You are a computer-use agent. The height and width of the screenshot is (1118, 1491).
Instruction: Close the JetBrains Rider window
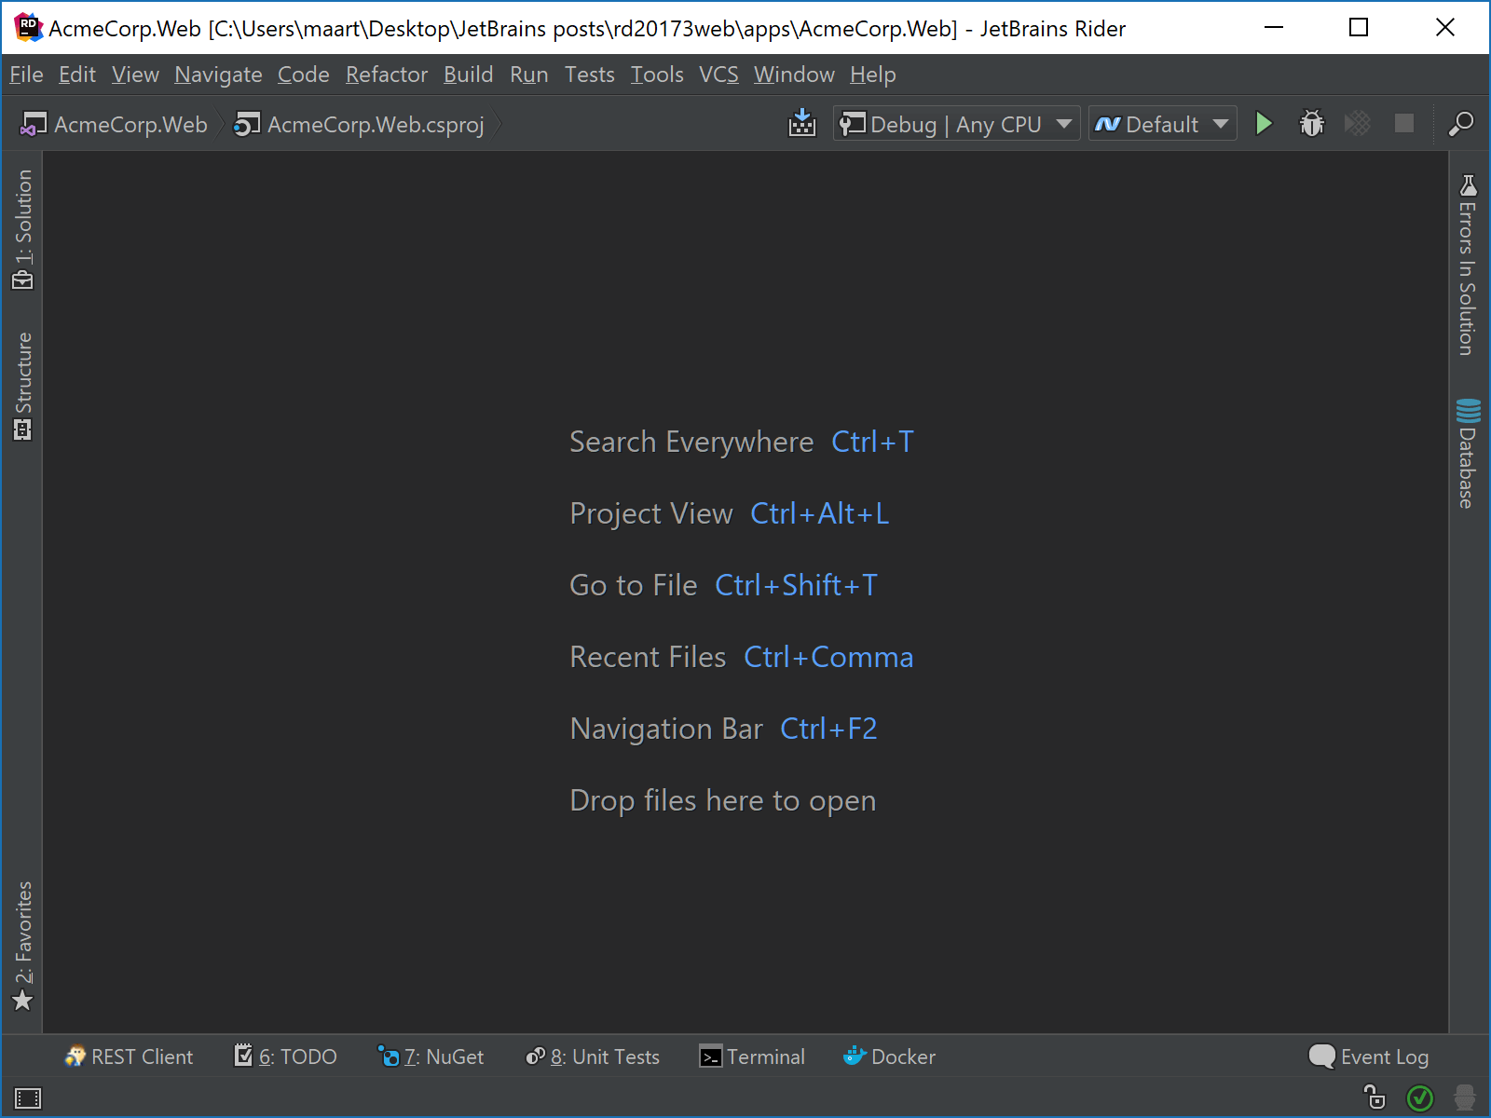[x=1445, y=28]
